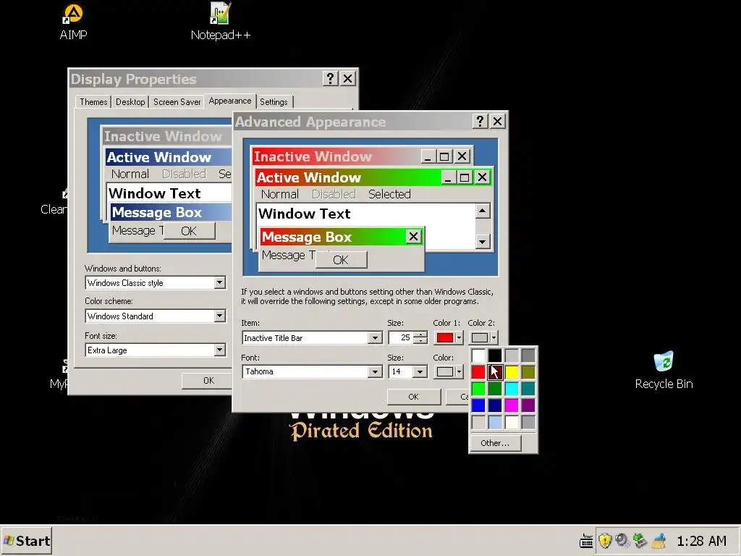The width and height of the screenshot is (741, 556).
Task: Switch to the Themes tab
Action: tap(93, 101)
